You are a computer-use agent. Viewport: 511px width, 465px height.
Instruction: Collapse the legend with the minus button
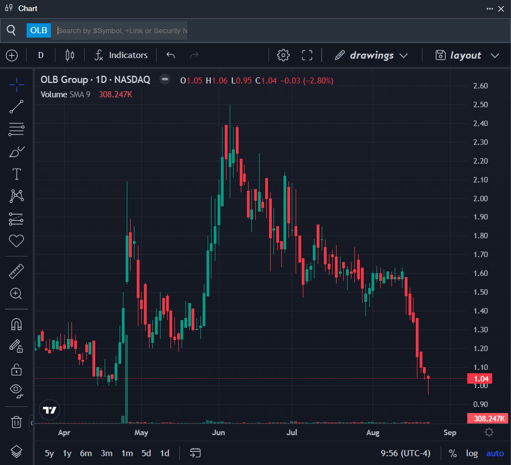click(165, 79)
